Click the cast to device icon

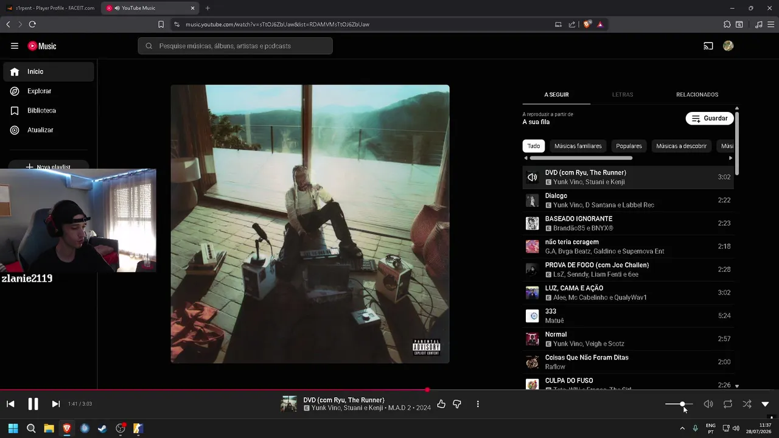tap(708, 46)
